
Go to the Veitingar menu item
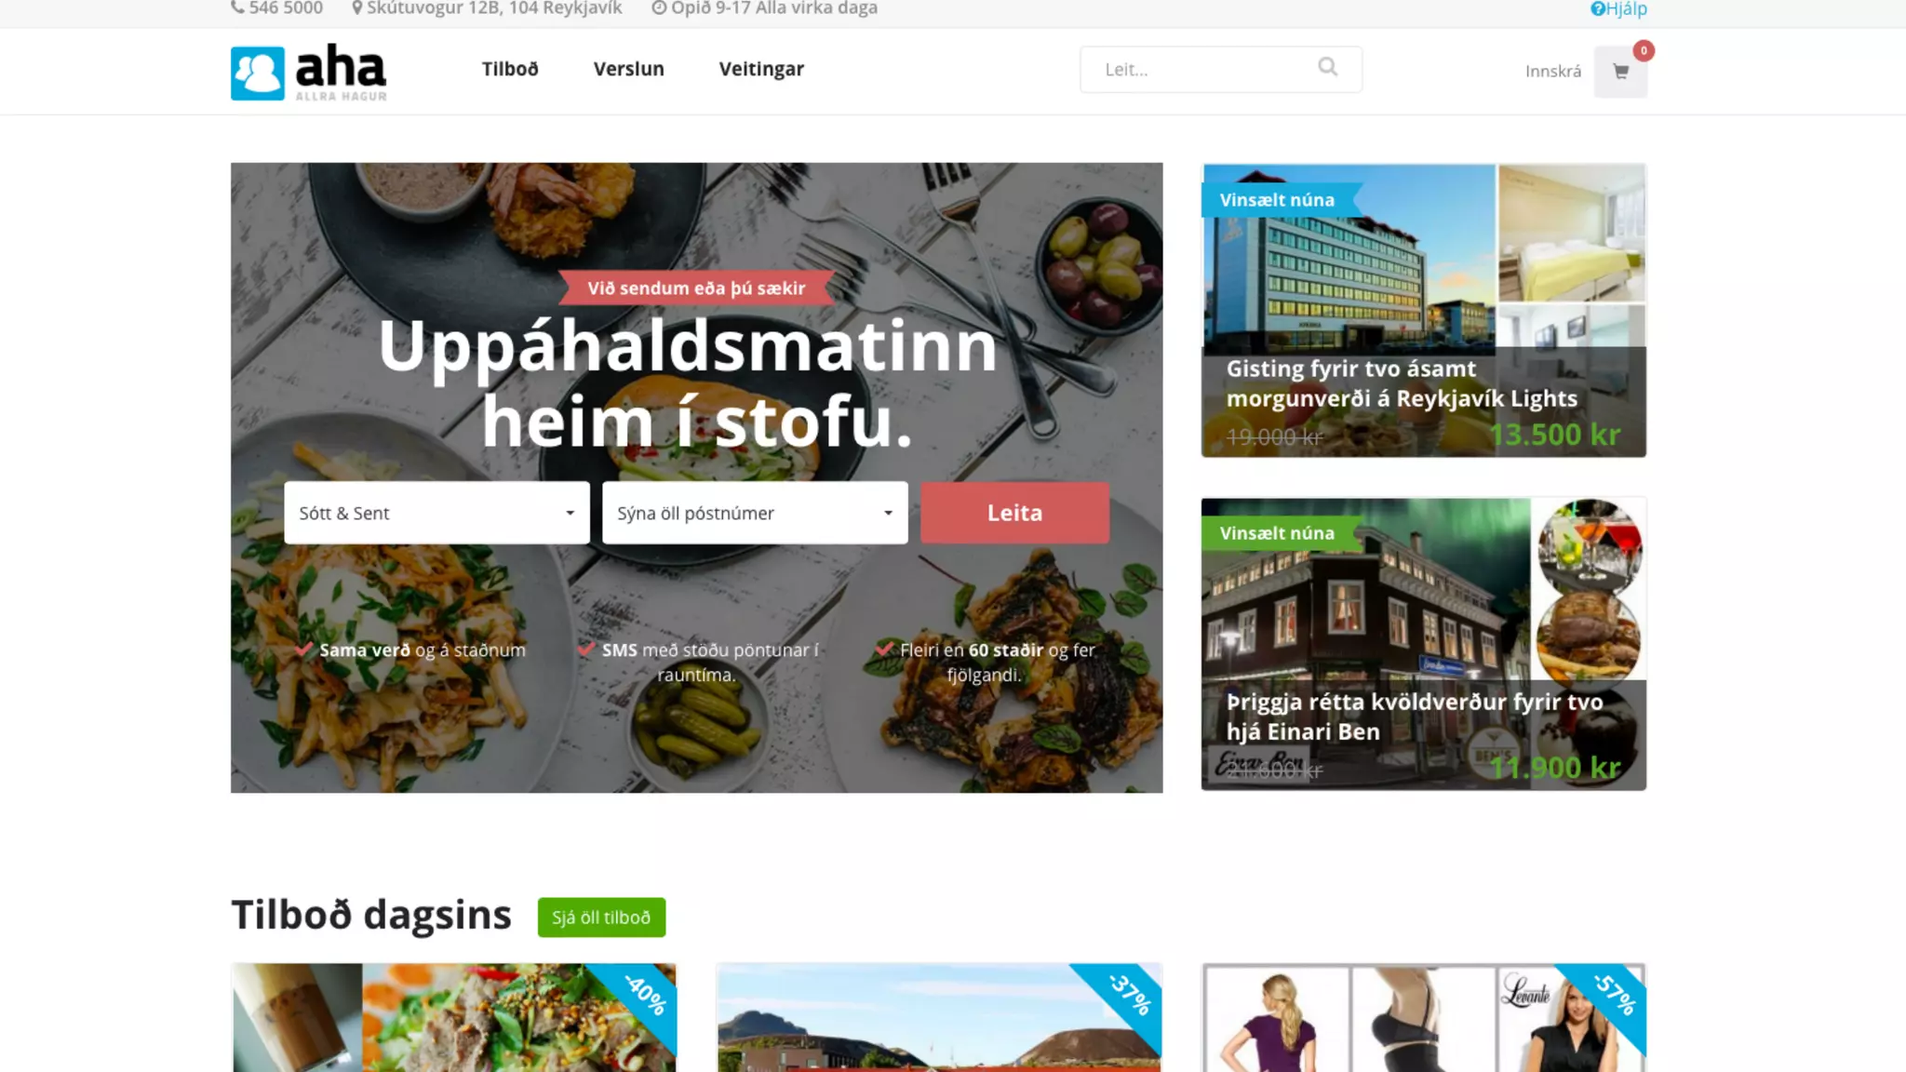point(761,69)
